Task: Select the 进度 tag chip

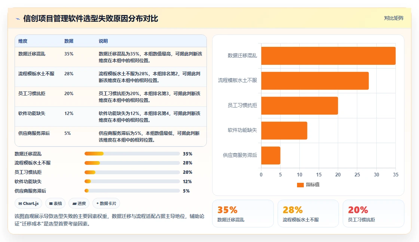Action: 79,203
